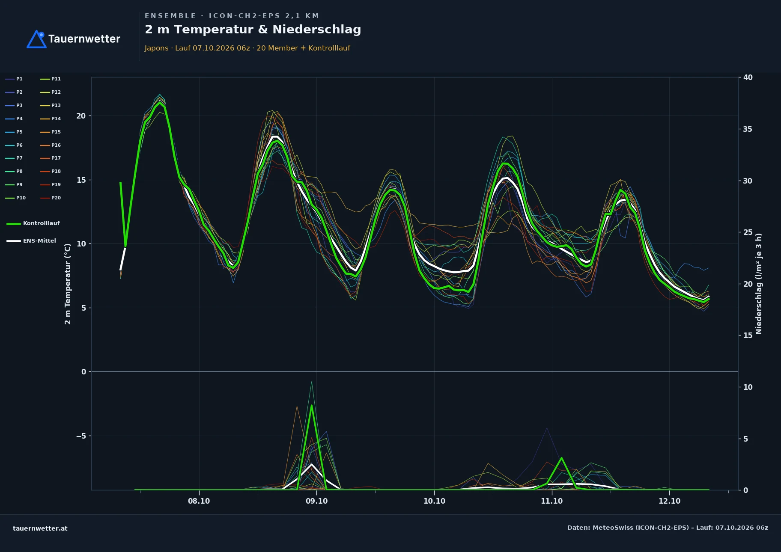
Task: Select the P19 legend entry
Action: [51, 185]
